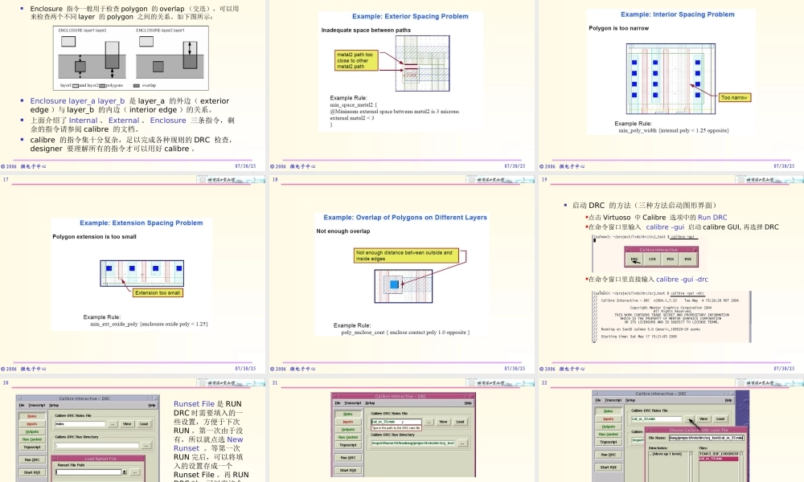Click the Load button on slide 21 window

pos(460,422)
